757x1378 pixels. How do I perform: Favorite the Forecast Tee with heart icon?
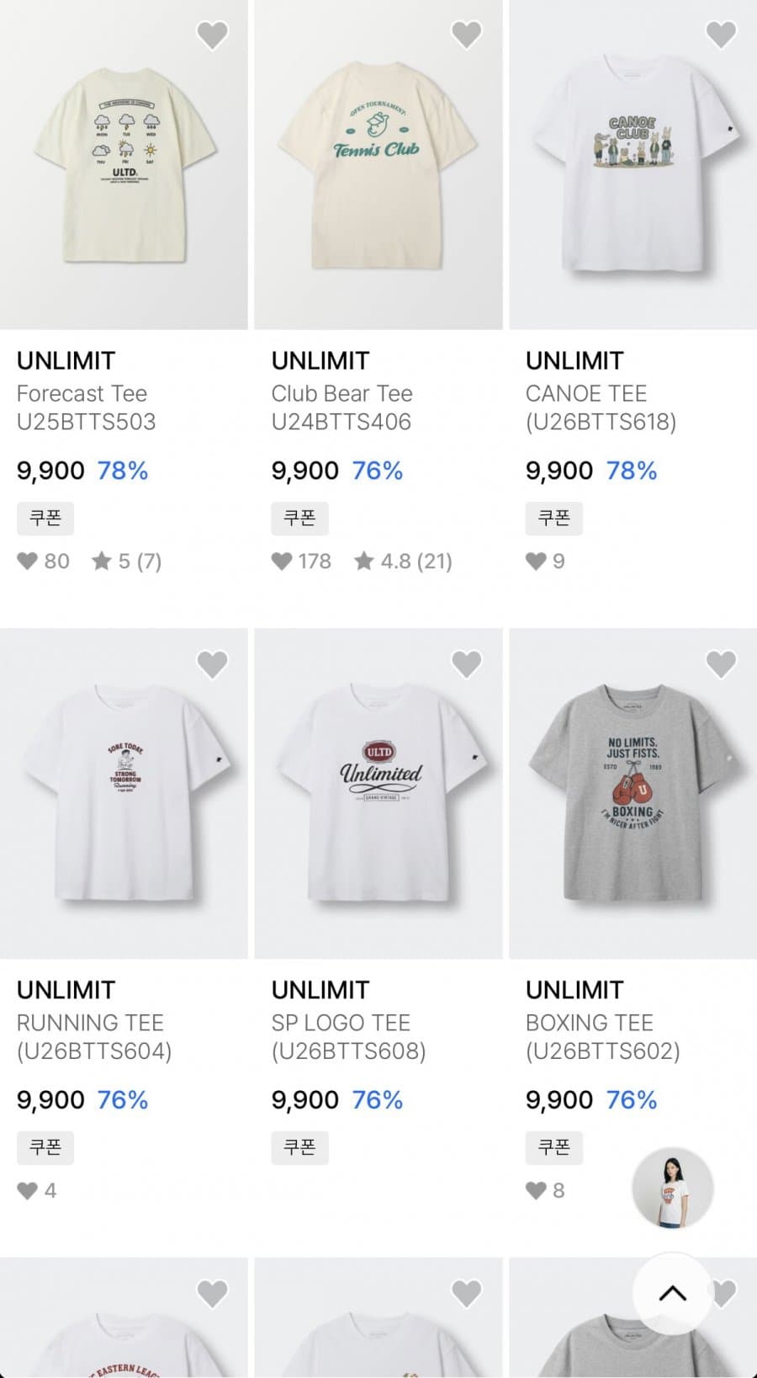212,35
